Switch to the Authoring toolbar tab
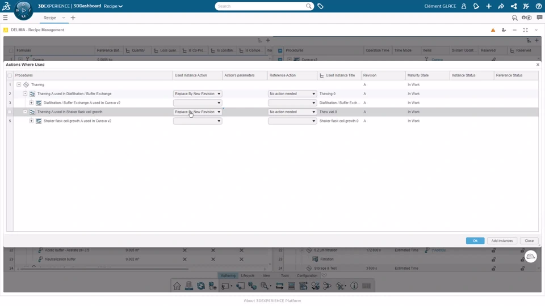The image size is (545, 306). click(x=228, y=275)
